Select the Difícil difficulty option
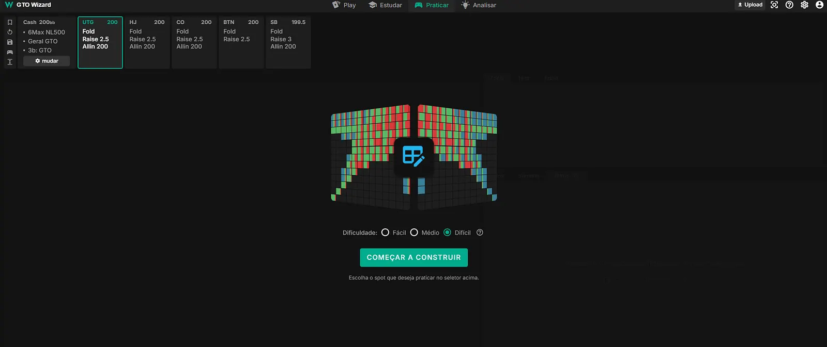 coord(448,233)
